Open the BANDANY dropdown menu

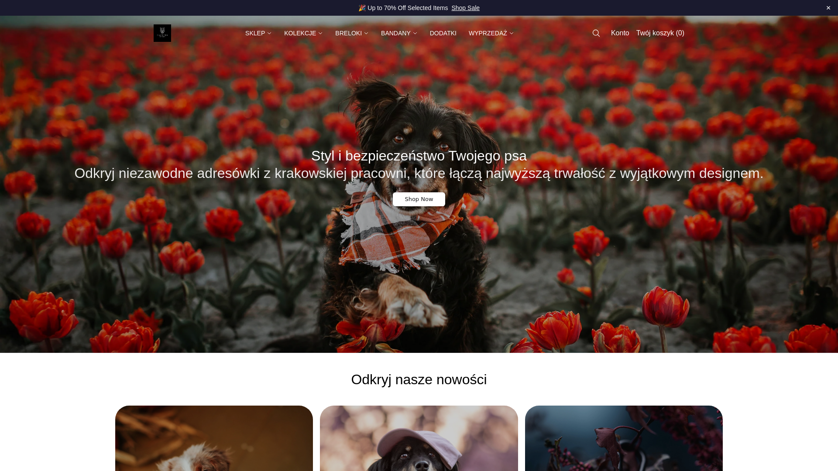tap(398, 33)
